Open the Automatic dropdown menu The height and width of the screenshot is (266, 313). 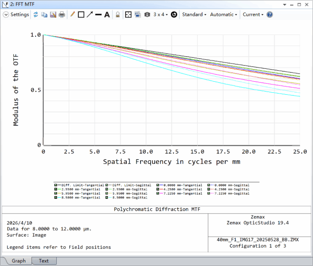(224, 15)
